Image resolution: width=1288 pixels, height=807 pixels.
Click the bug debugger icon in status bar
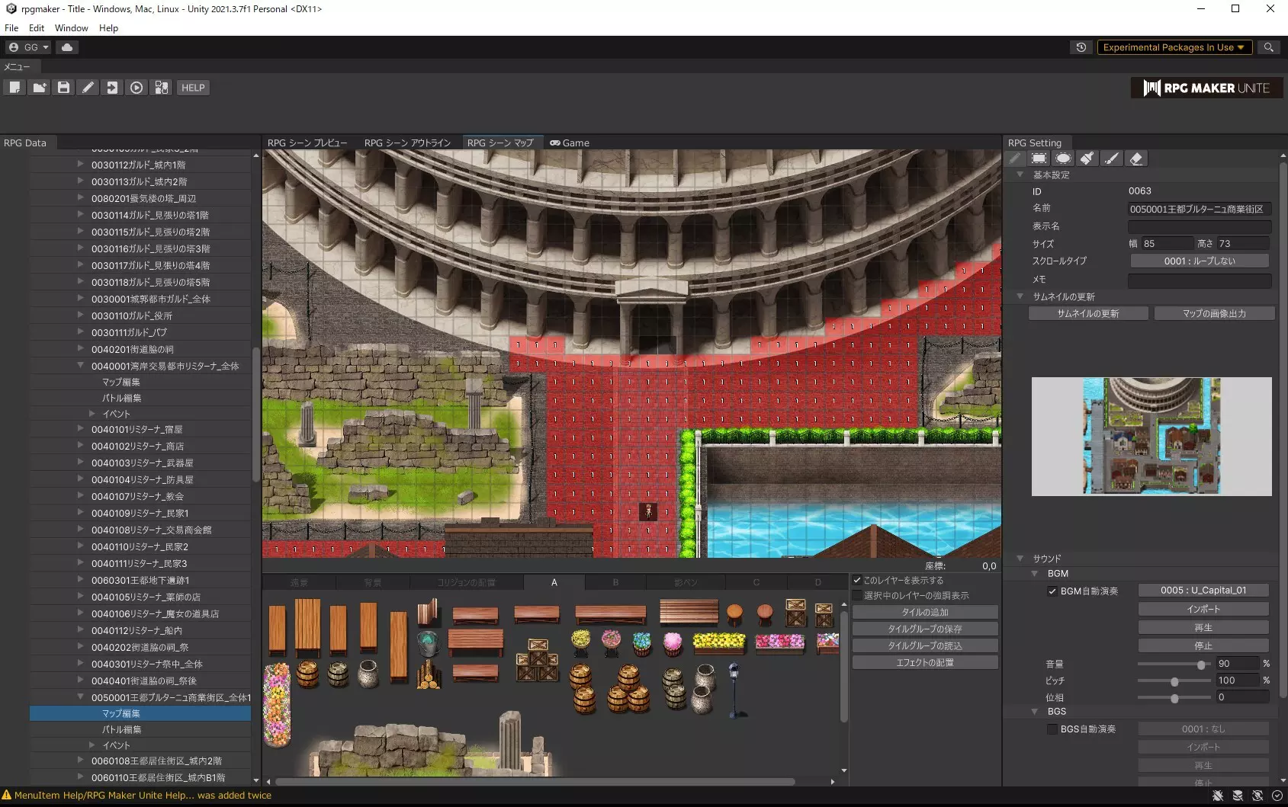[1218, 796]
